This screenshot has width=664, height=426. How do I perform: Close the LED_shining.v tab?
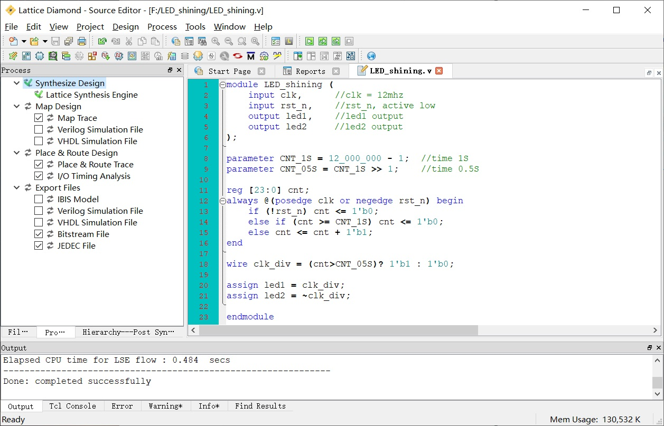(x=439, y=71)
